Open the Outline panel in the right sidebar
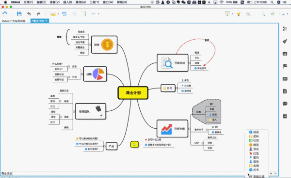 (285, 29)
